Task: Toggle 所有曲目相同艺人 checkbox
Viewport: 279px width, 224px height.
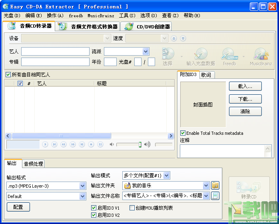Action: click(x=8, y=74)
